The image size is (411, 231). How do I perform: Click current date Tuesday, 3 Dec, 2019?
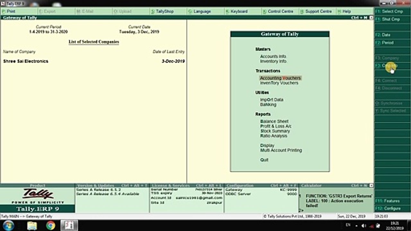point(139,32)
